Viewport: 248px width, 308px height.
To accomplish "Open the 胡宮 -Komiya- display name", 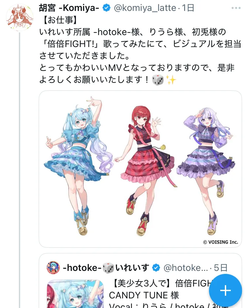I will pyautogui.click(x=69, y=8).
